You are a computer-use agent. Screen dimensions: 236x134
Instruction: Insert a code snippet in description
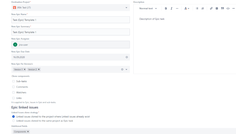[228, 8]
